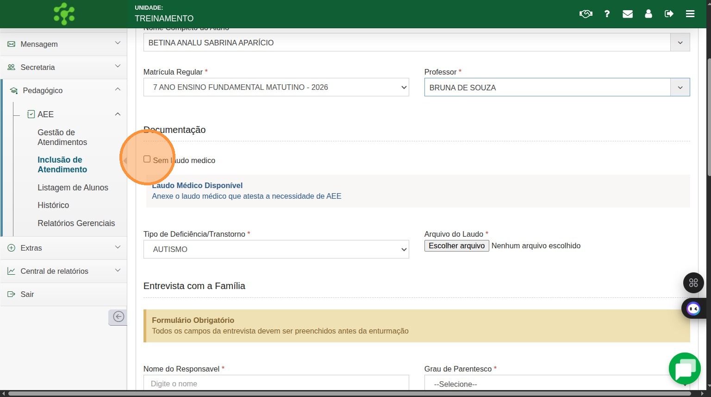Image resolution: width=711 pixels, height=397 pixels.
Task: Click the Pedagógico menu label
Action: (43, 90)
